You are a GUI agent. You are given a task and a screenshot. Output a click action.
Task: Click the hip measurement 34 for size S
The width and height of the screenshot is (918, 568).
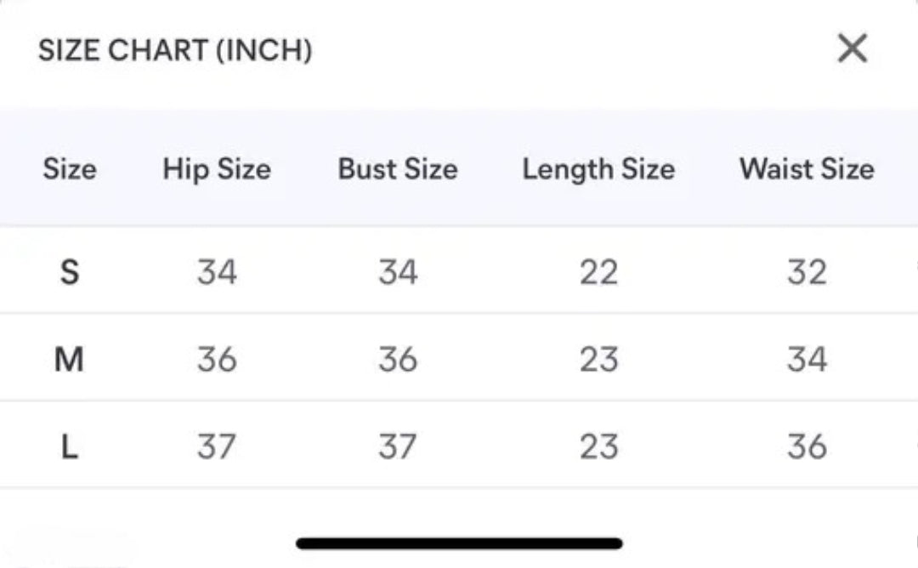coord(217,272)
